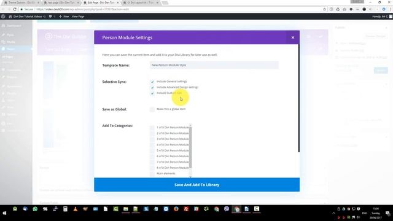Close the Person Module Settings dialog
The width and height of the screenshot is (393, 221).
point(293,37)
